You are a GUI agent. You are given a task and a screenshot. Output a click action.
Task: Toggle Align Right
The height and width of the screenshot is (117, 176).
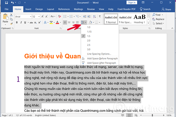(x=73, y=23)
